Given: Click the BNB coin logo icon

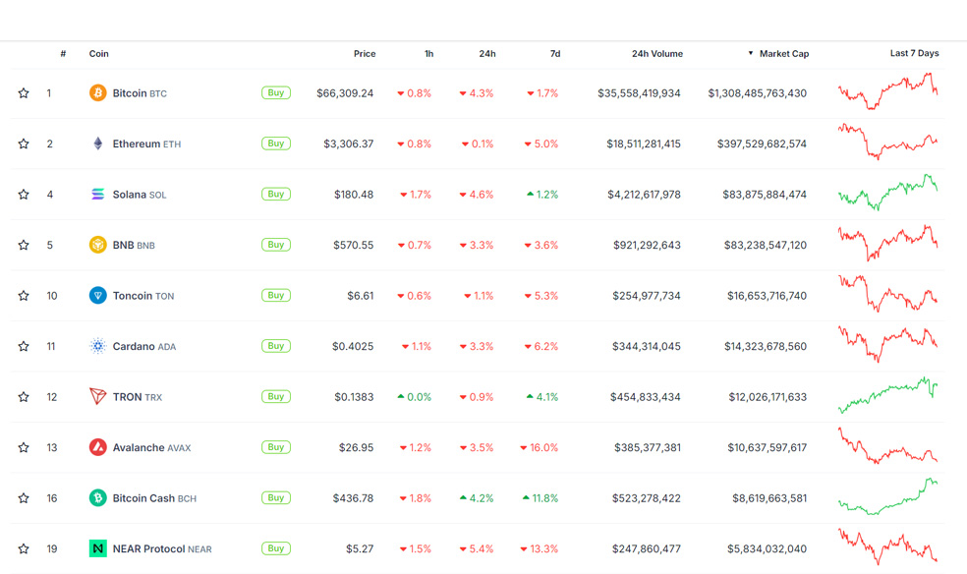Looking at the screenshot, I should coord(97,245).
